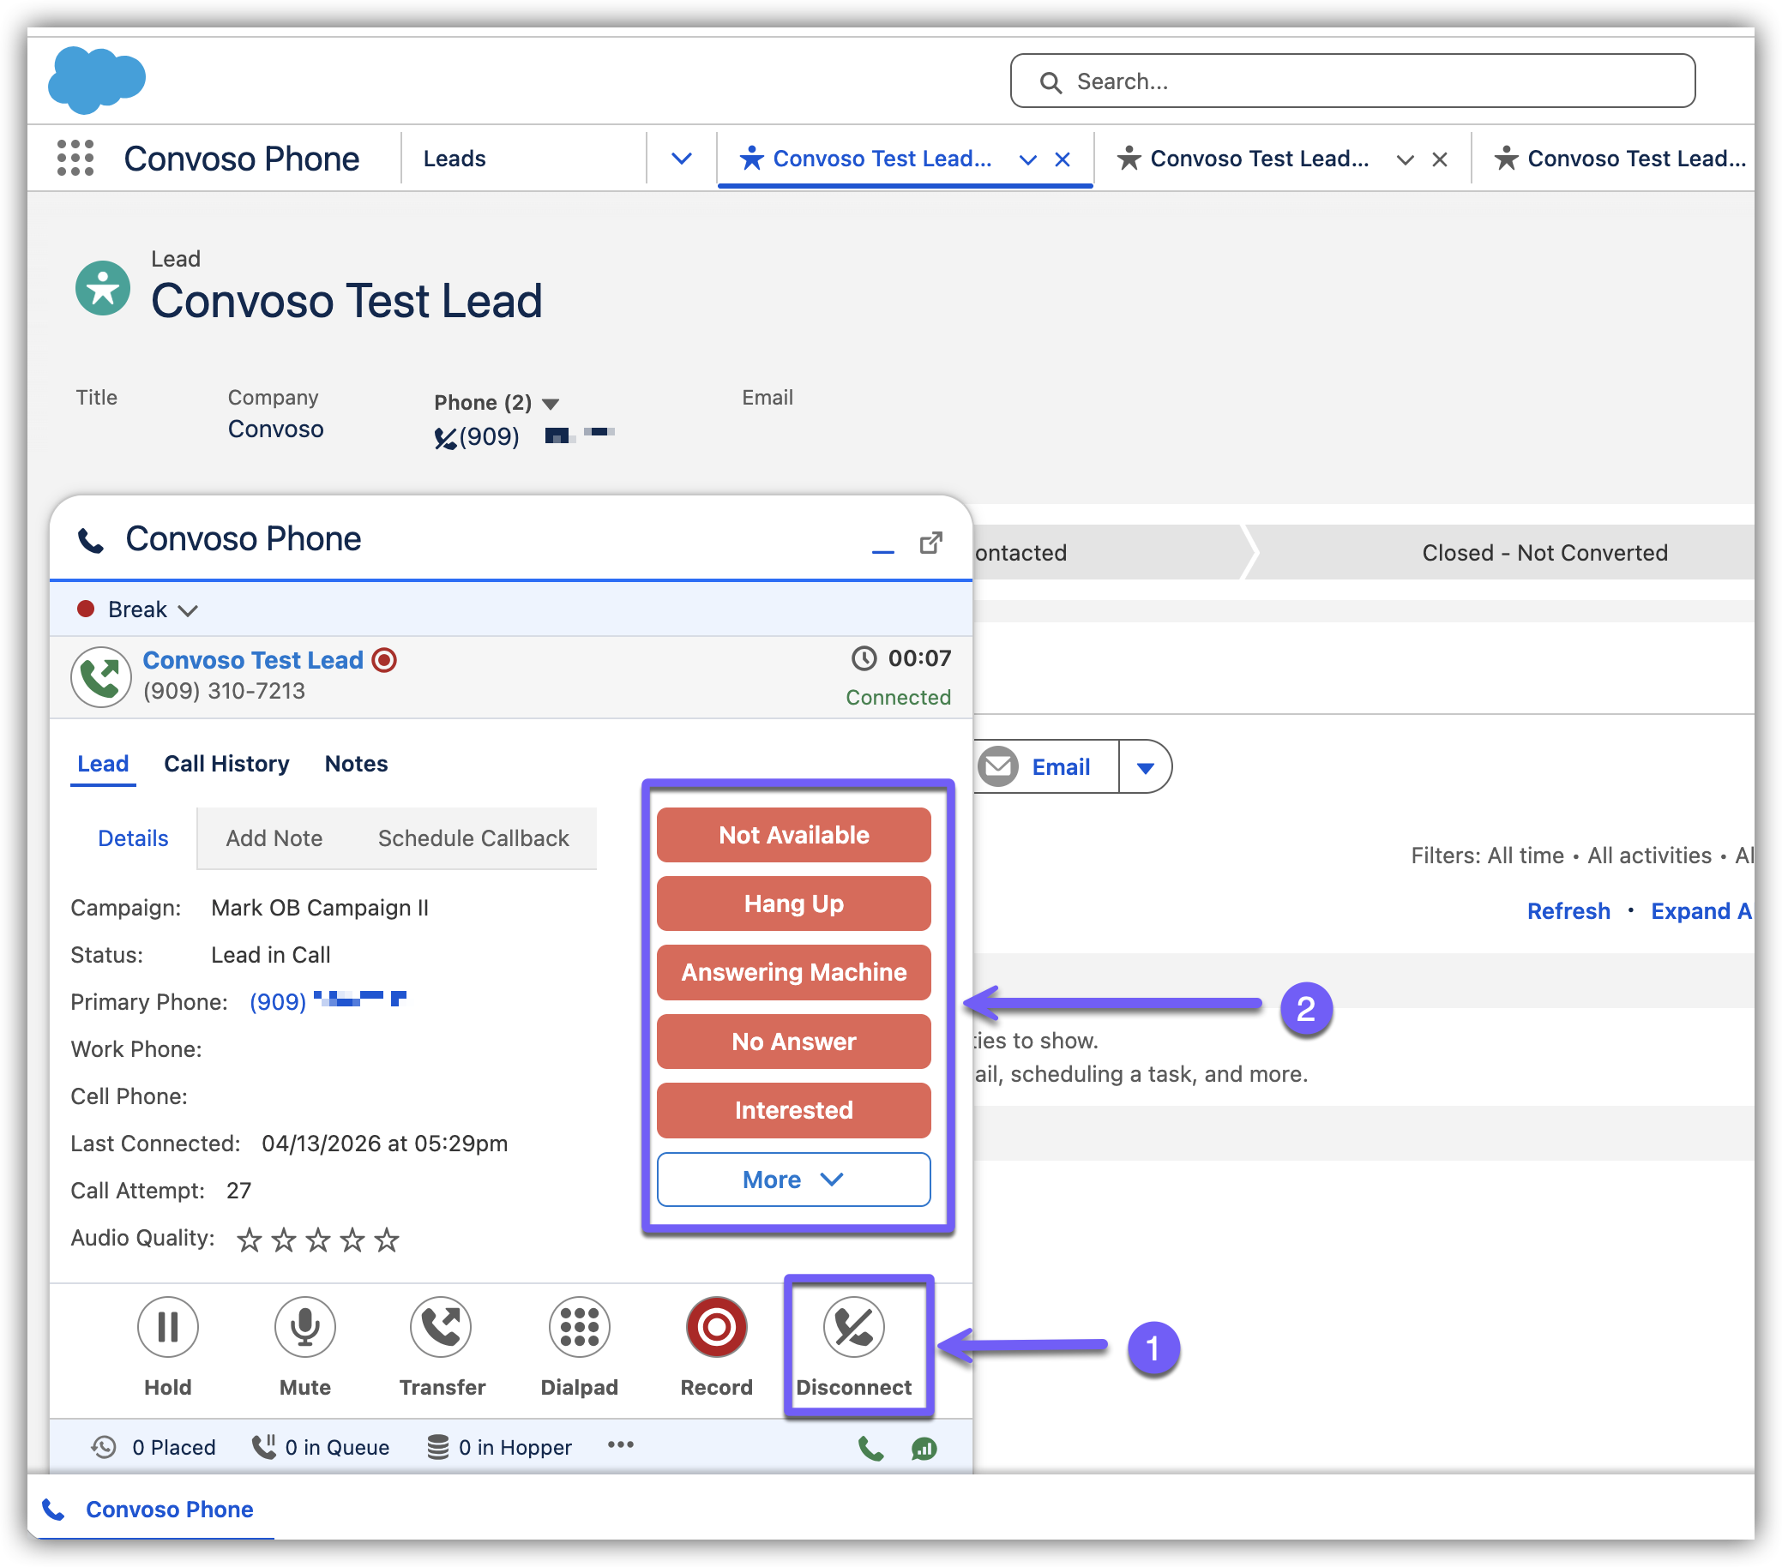This screenshot has width=1782, height=1567.
Task: Pop out the Convoso Phone panel
Action: [931, 543]
